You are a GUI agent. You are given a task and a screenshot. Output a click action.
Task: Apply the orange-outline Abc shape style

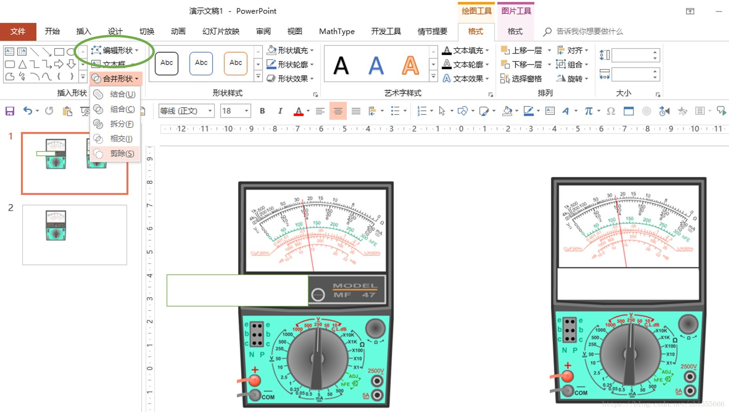point(236,63)
